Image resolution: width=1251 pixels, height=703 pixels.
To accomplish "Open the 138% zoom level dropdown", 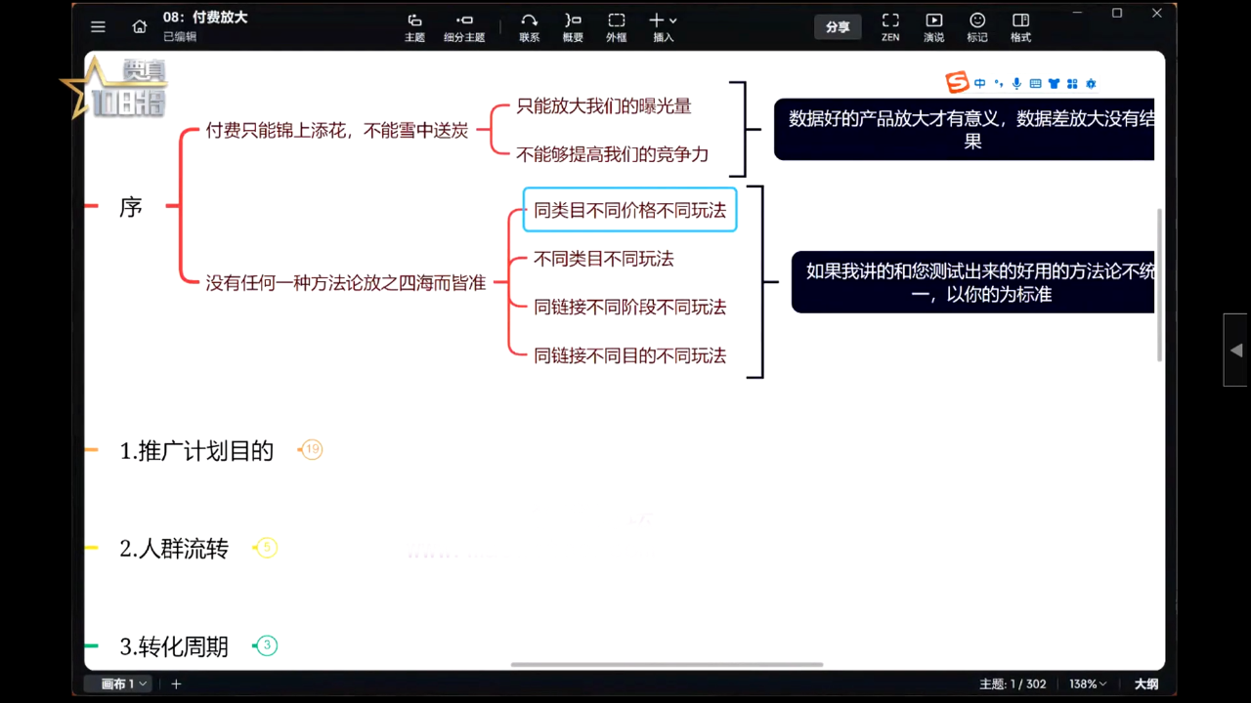I will click(1088, 684).
